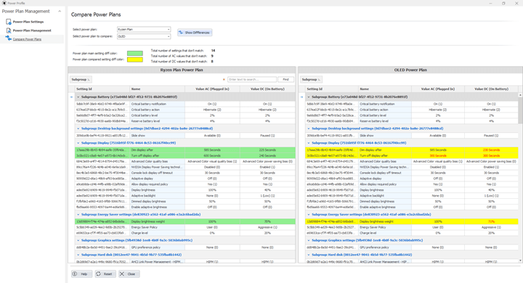Screen dimensions: 523x283
Task: Sort by Value DC column in OLED pane
Action: [x=491, y=89]
